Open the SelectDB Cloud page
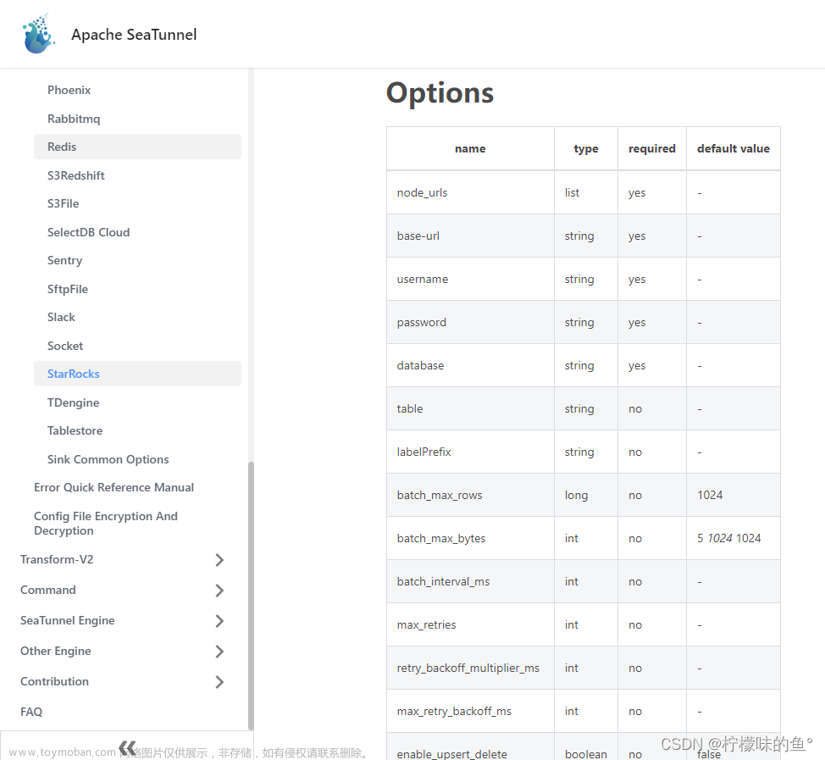825x760 pixels. tap(88, 233)
